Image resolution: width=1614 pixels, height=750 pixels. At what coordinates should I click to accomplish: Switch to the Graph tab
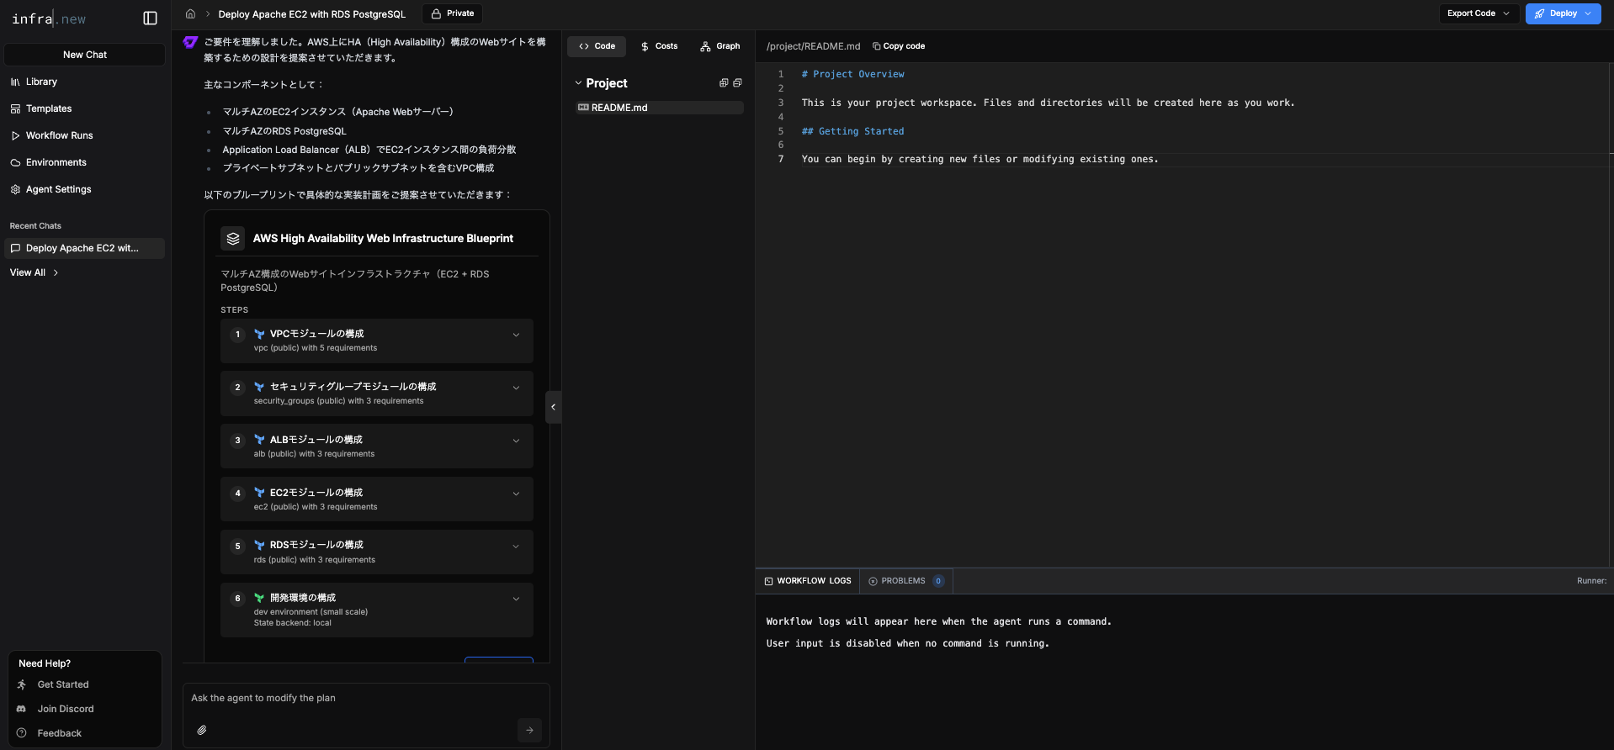[x=720, y=46]
